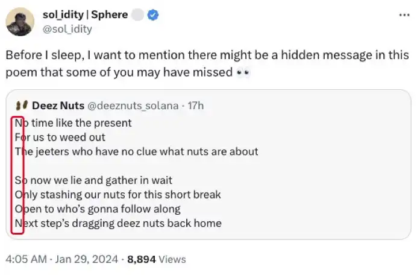Screen dimensions: 420x275
Task: Open the tweet's three-dot more options menu
Action: (403, 15)
